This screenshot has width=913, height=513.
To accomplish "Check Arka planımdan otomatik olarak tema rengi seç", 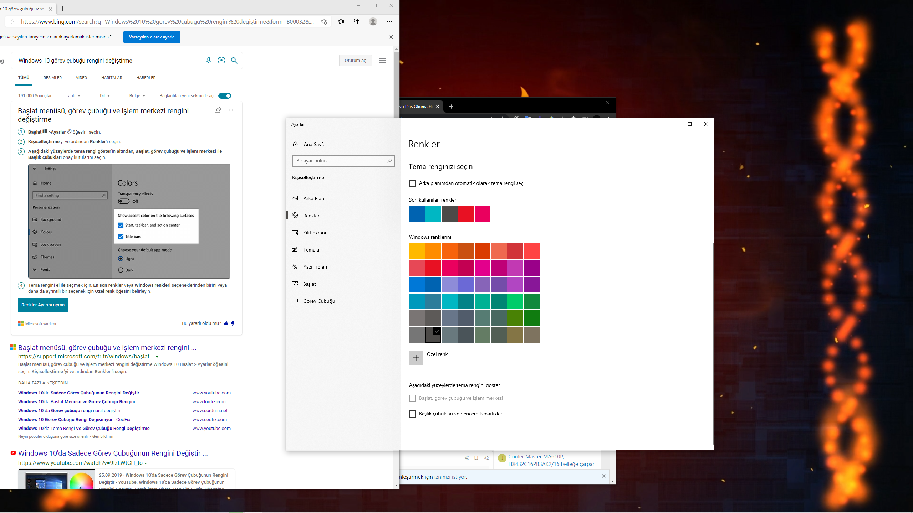I will (x=413, y=183).
